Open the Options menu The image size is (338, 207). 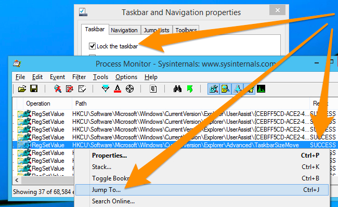[126, 77]
